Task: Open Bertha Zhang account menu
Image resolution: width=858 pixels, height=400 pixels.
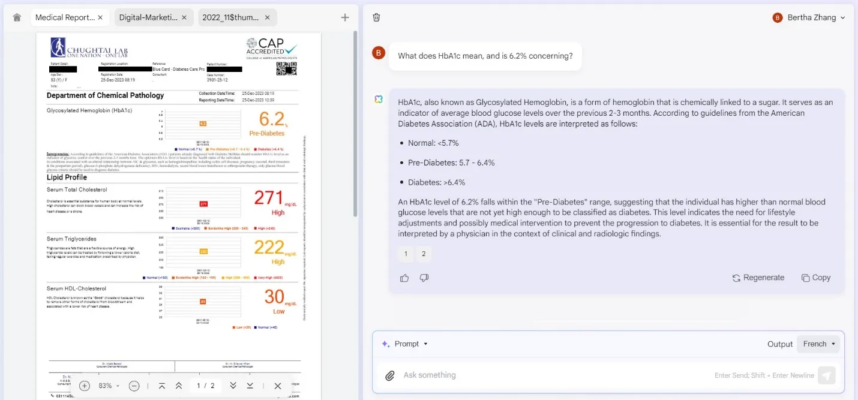Action: [x=810, y=17]
